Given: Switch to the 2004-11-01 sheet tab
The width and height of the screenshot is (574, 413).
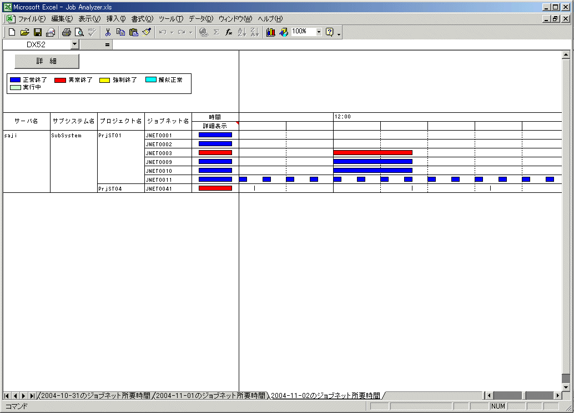Looking at the screenshot, I should (210, 396).
